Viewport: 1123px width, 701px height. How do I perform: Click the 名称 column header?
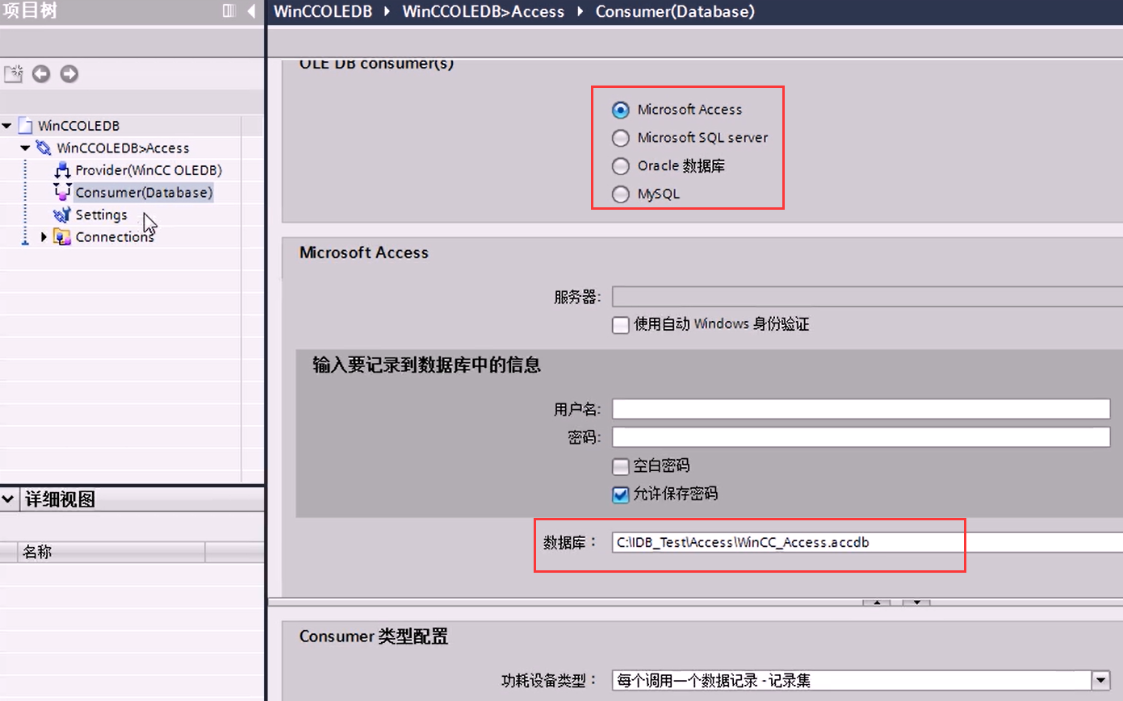coord(111,552)
